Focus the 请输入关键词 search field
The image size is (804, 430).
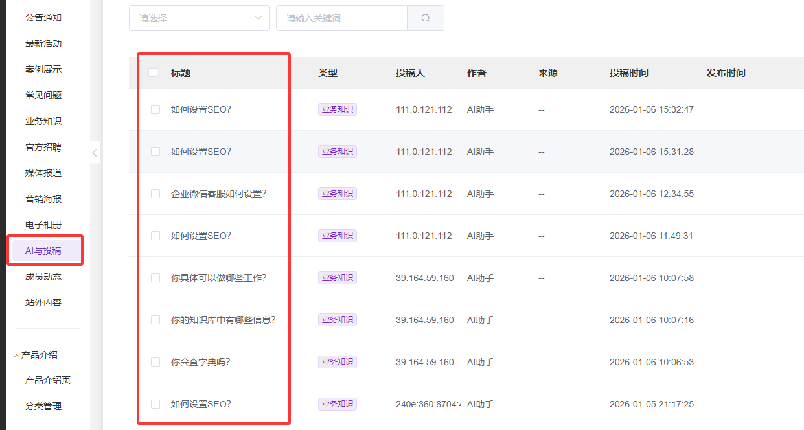coord(341,18)
